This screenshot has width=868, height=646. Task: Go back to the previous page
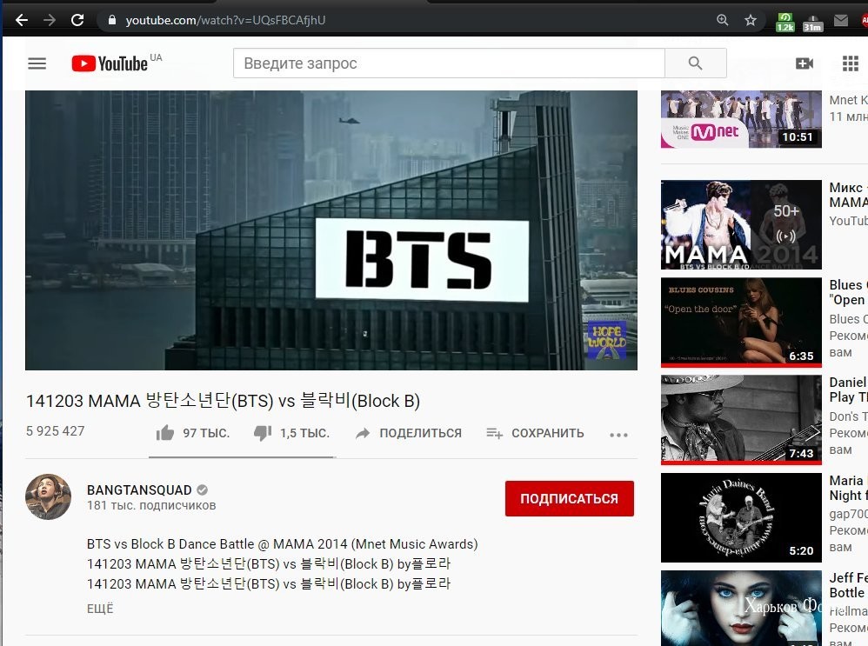[x=22, y=21]
